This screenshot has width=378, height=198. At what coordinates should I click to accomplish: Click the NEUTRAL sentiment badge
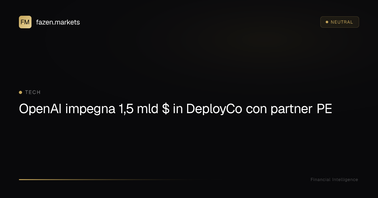click(340, 22)
